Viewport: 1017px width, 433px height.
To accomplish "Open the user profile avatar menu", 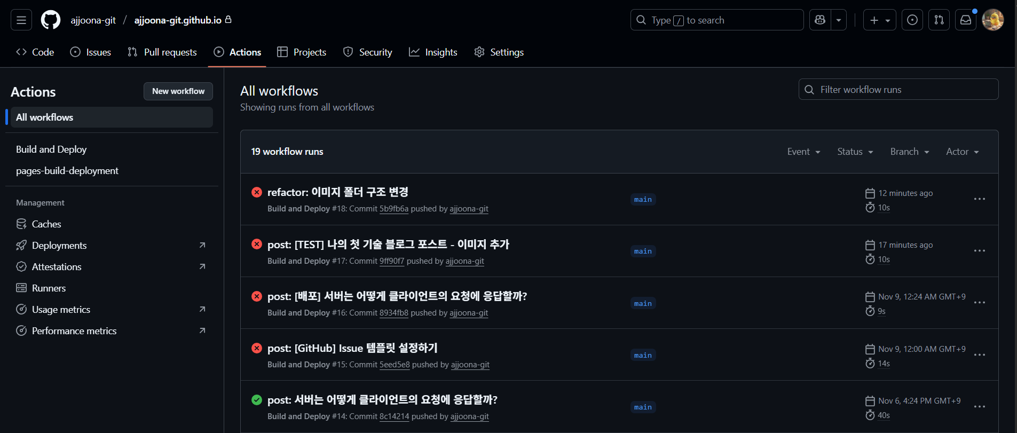I will tap(993, 20).
